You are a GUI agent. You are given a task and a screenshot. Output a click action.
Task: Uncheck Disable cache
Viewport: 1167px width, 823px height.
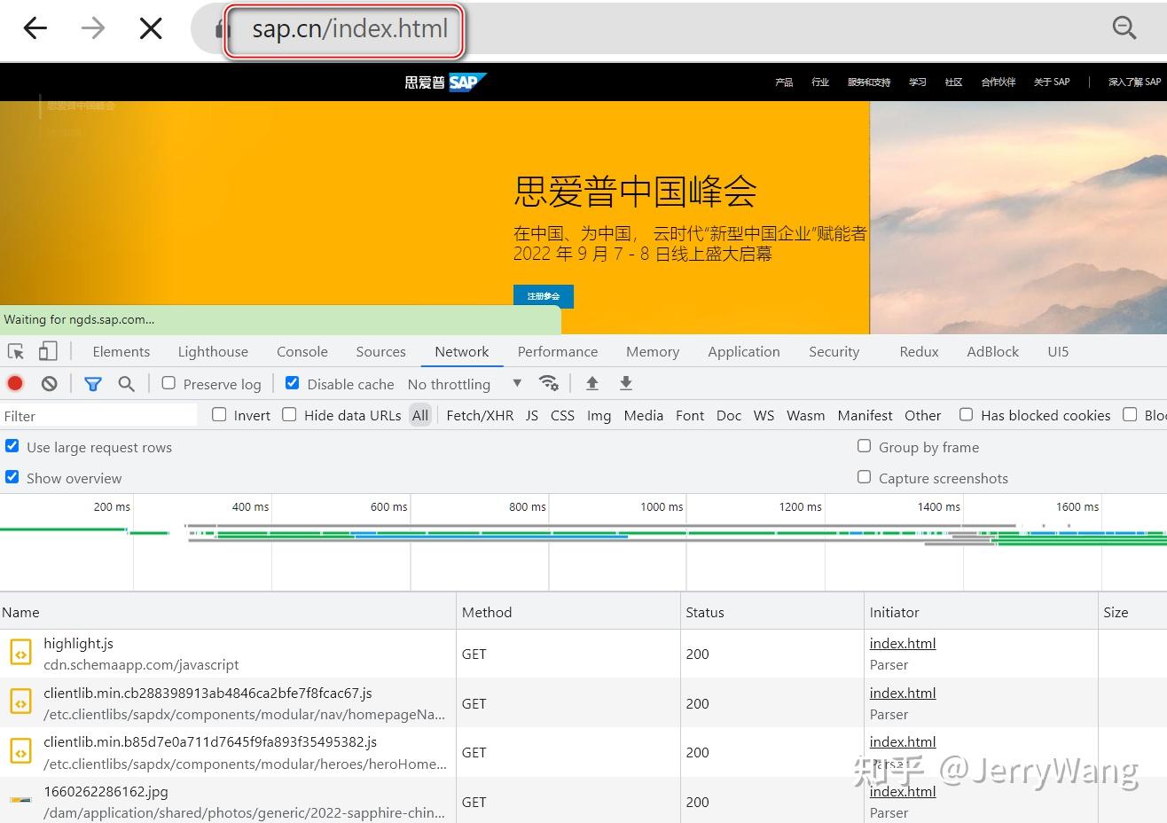[292, 383]
